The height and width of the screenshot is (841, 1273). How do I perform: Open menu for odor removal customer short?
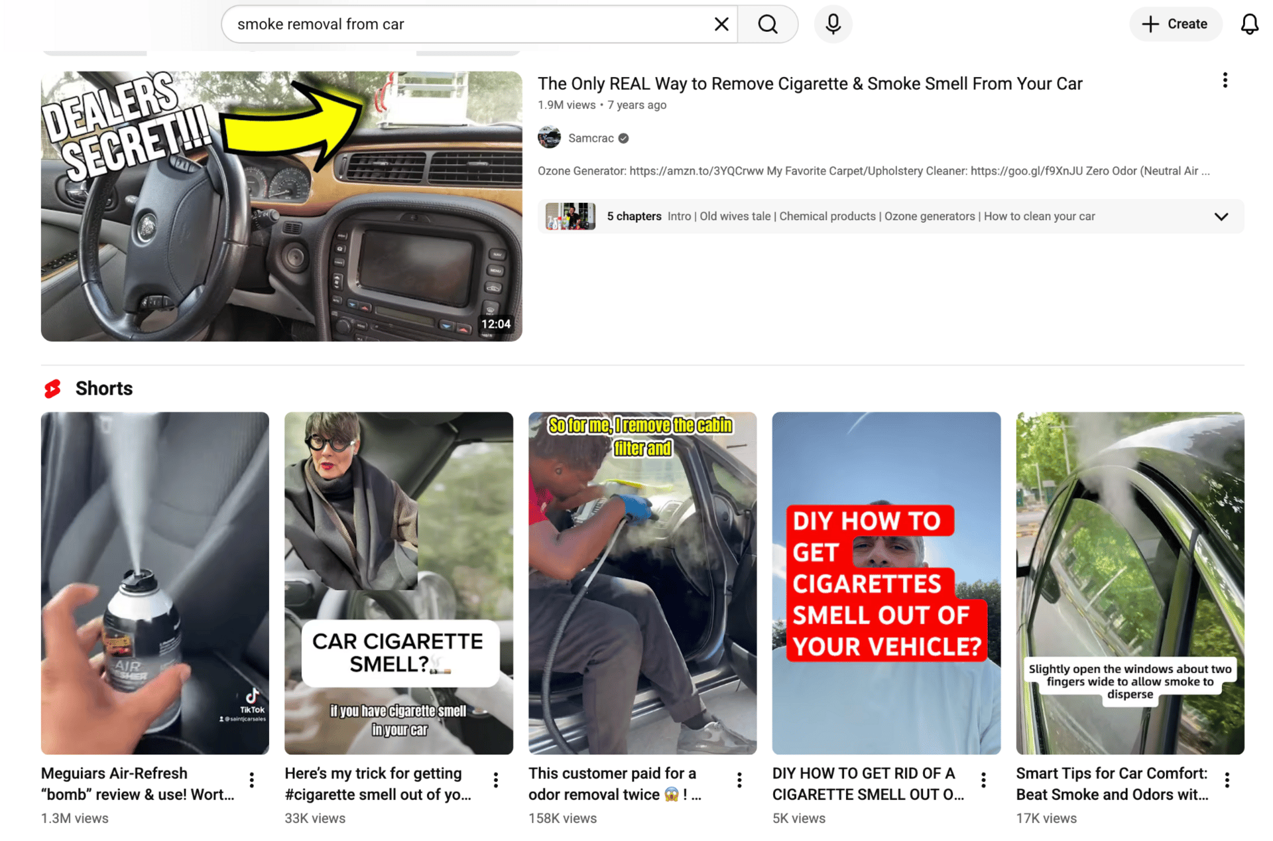click(739, 780)
